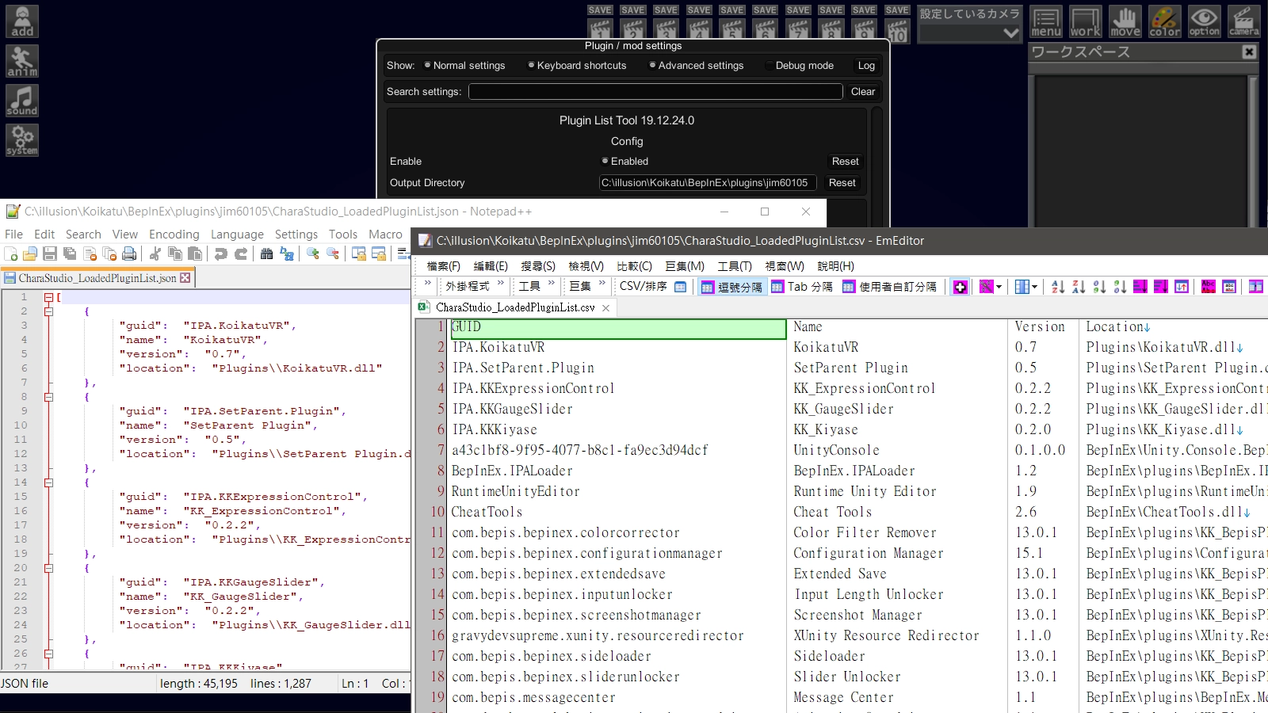Open Language menu in Notepad++

coord(237,234)
